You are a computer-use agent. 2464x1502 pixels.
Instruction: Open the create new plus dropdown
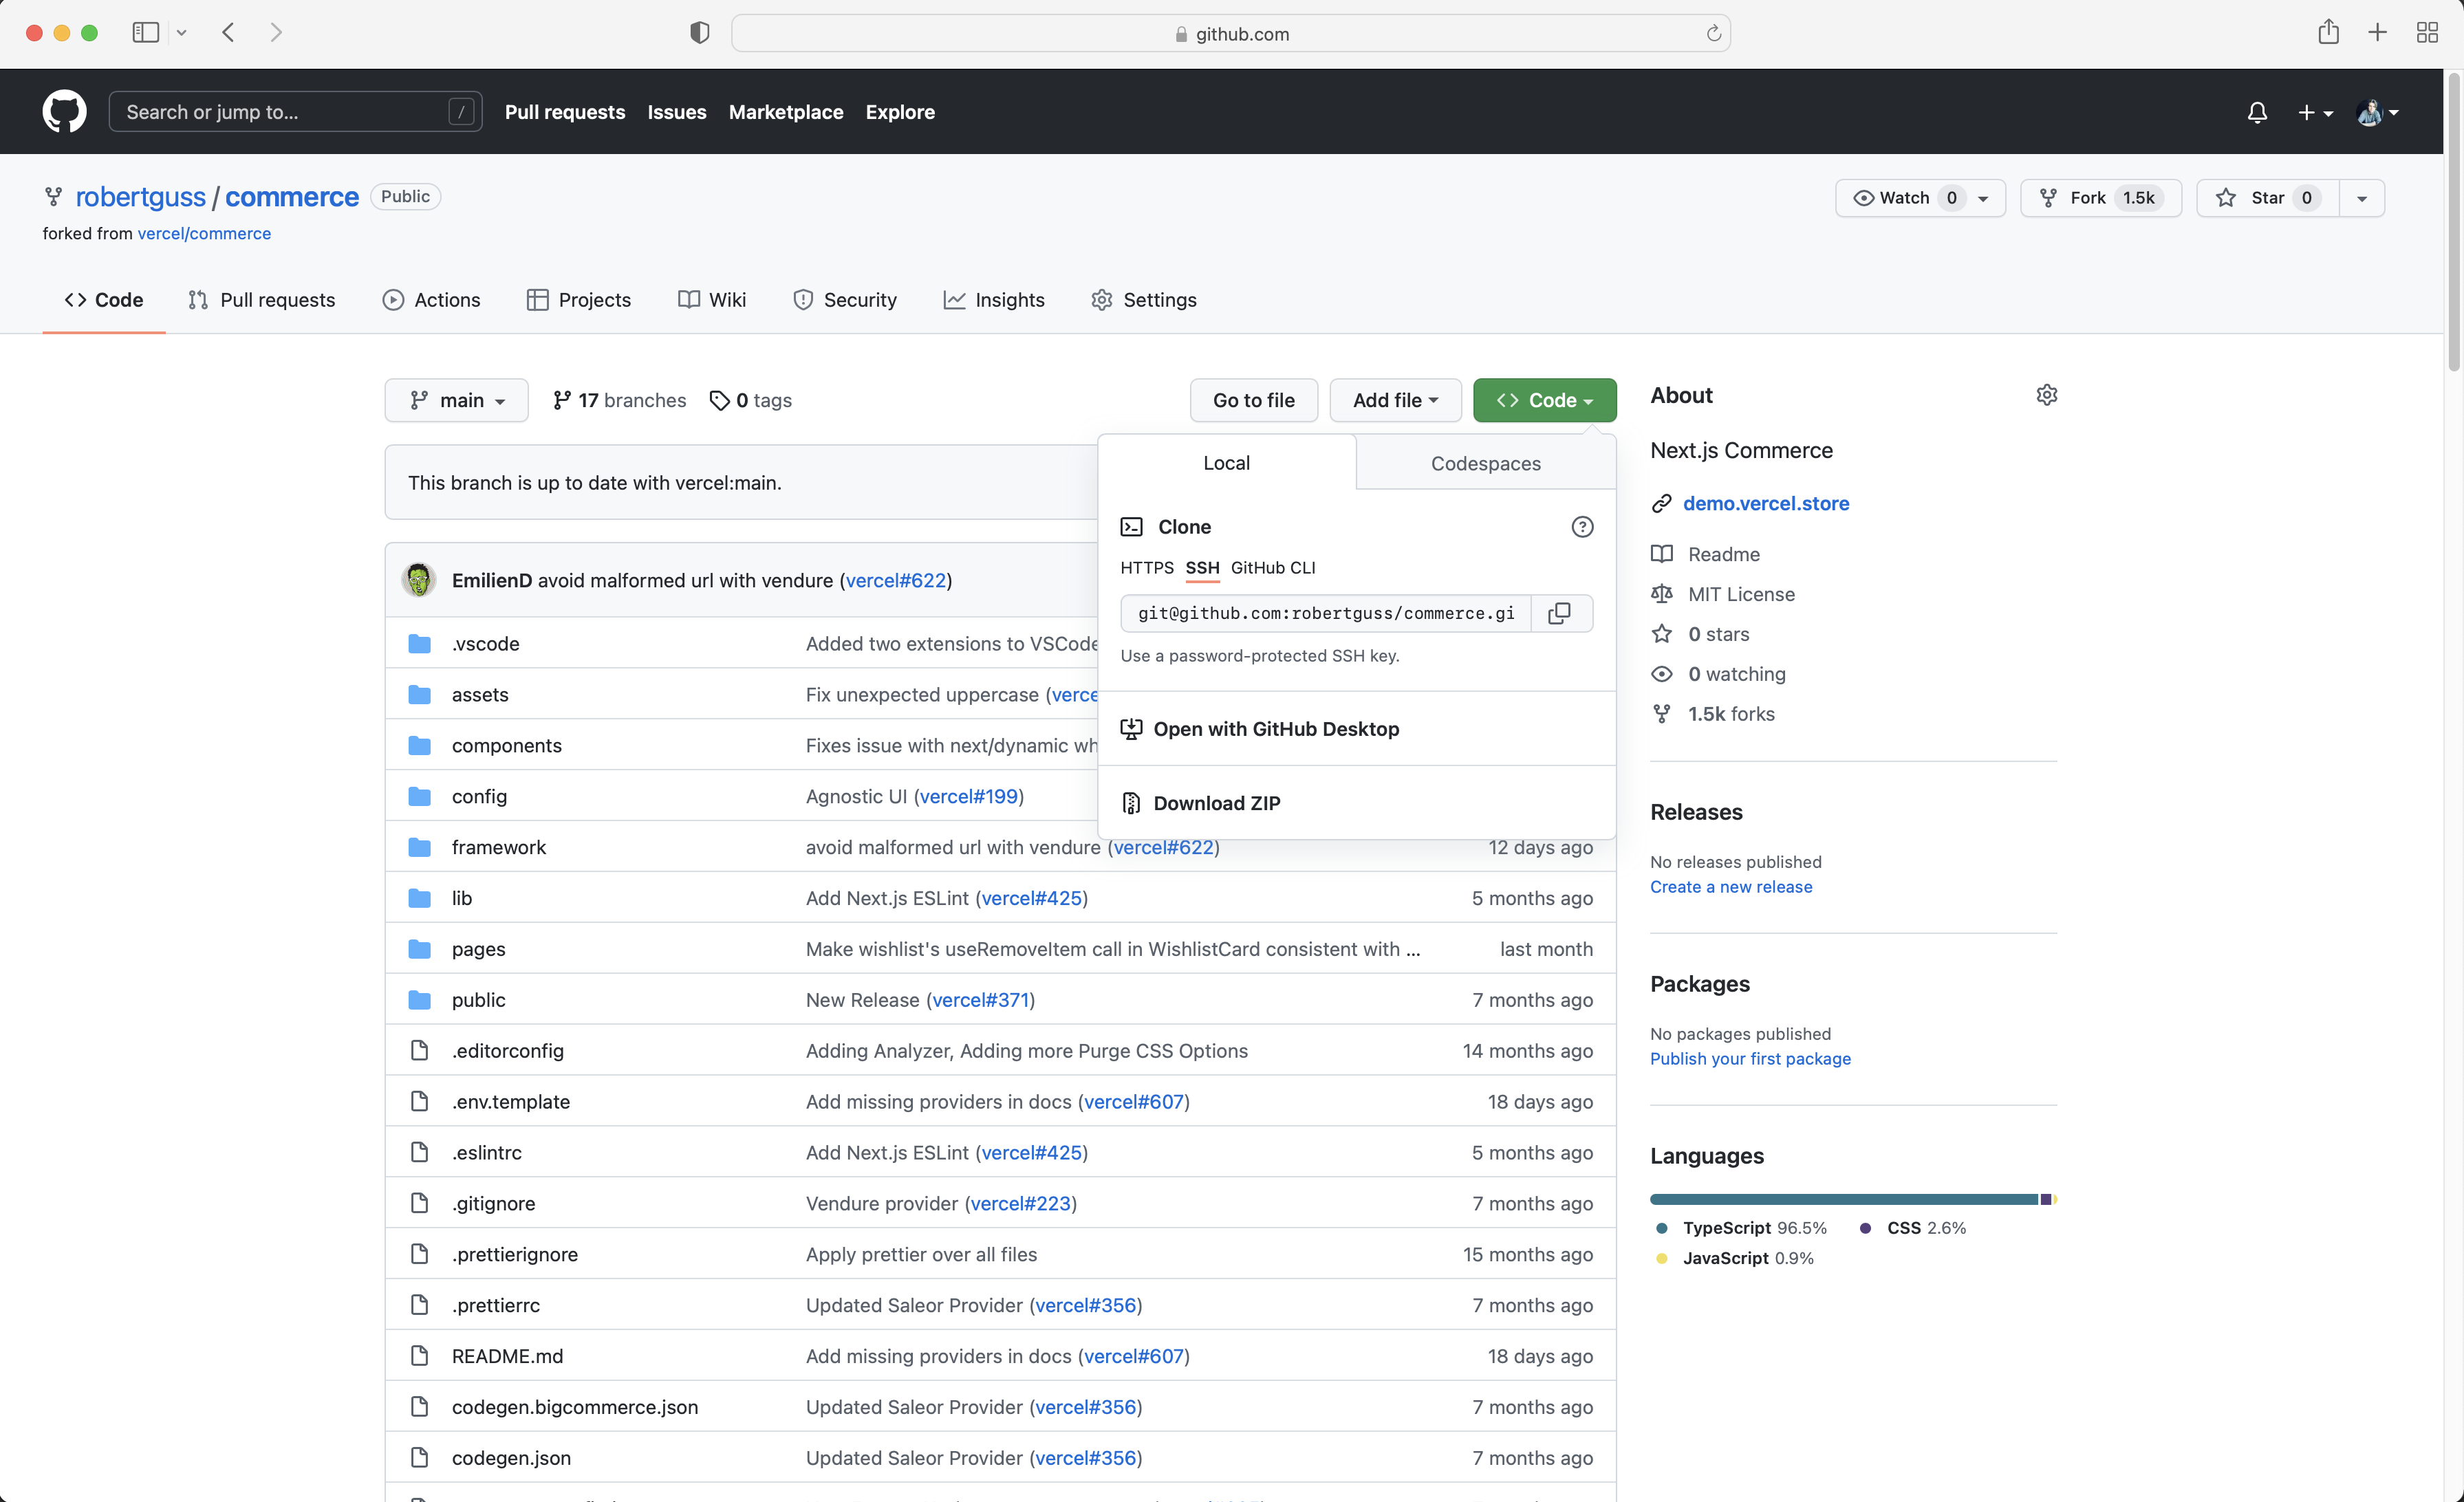[x=2315, y=112]
